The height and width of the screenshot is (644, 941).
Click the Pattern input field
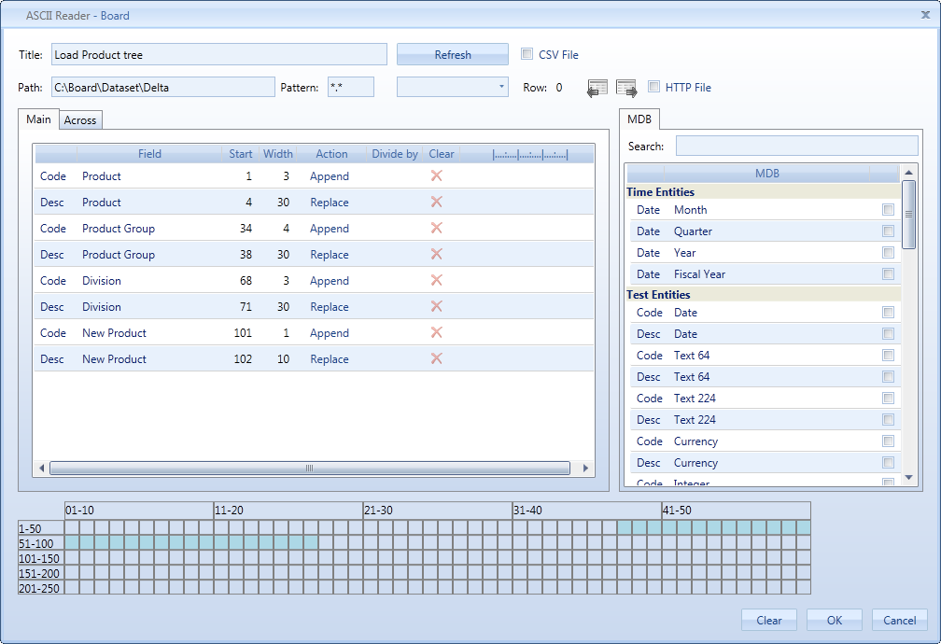(351, 87)
